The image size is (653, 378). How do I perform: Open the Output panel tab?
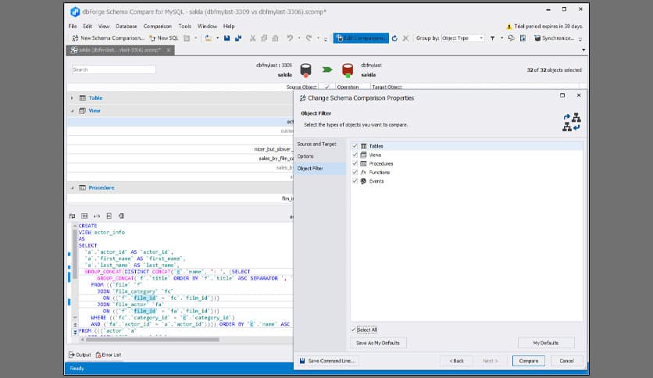(80, 355)
